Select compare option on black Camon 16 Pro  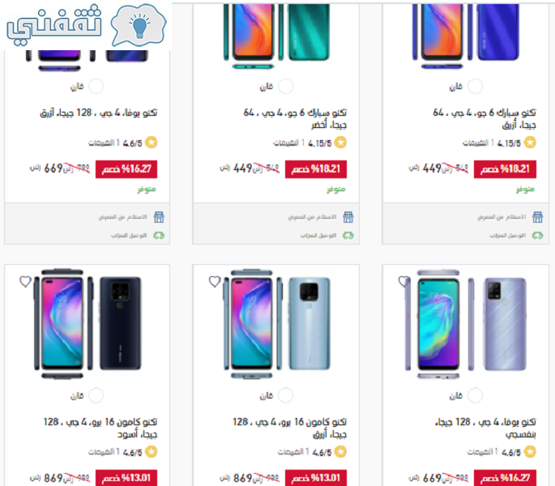pos(96,395)
